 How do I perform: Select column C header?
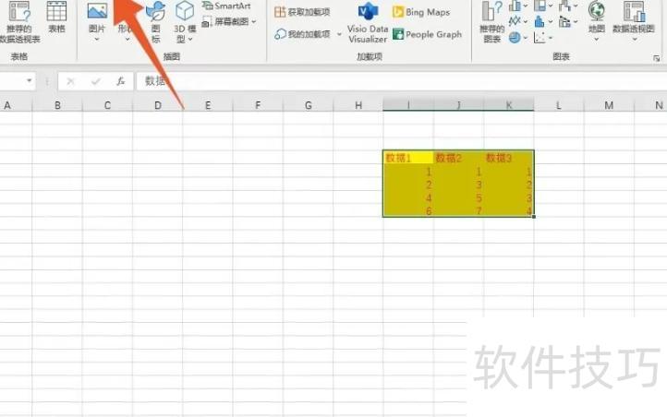[107, 105]
